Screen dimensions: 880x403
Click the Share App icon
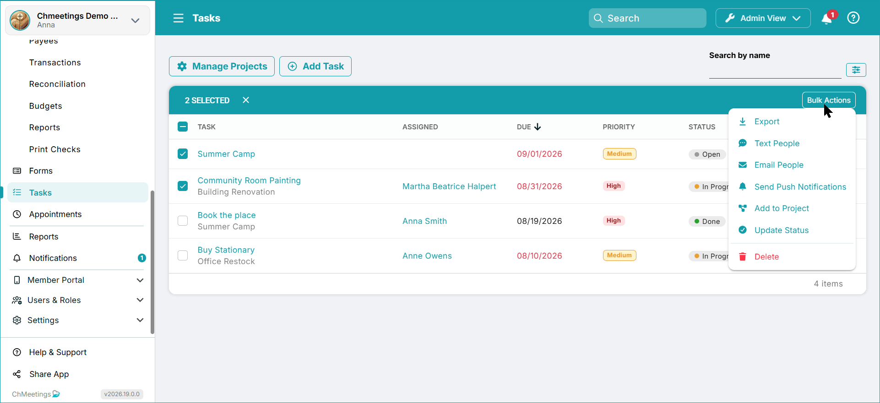(17, 374)
